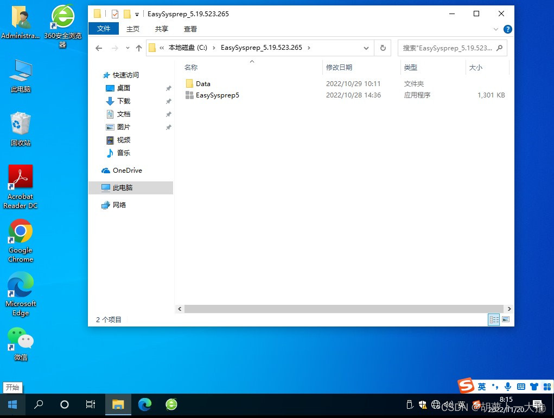Show hidden breadcrumb path with double chevron
Screen dimensions: 554x418
coord(162,48)
